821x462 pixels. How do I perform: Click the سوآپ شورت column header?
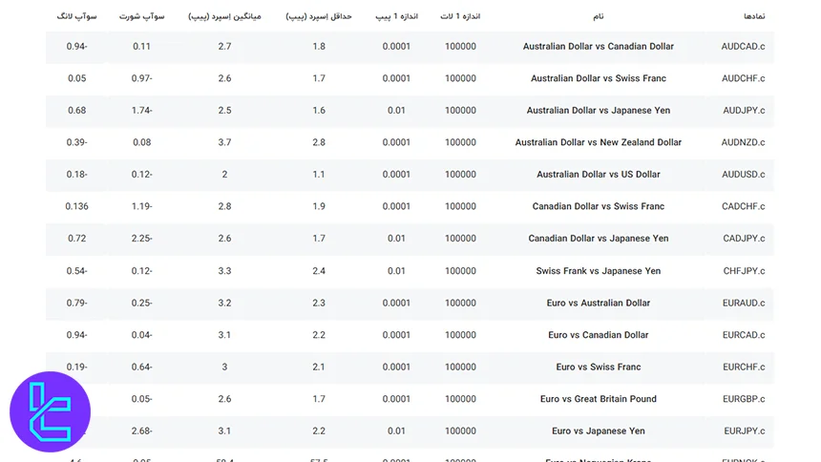coord(141,16)
